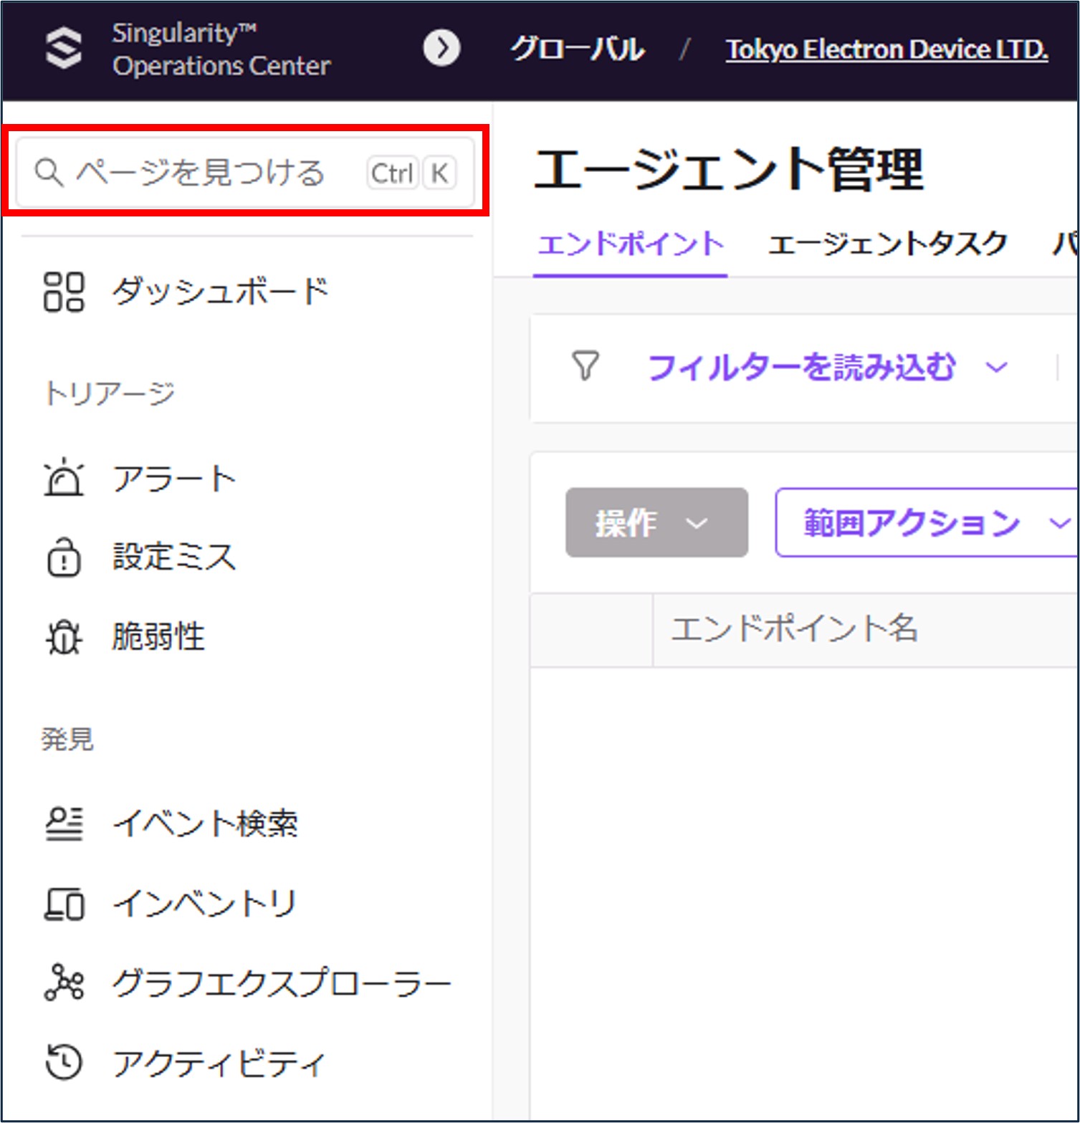
Task: Open the アクティビティ history clock icon
Action: point(64,1061)
